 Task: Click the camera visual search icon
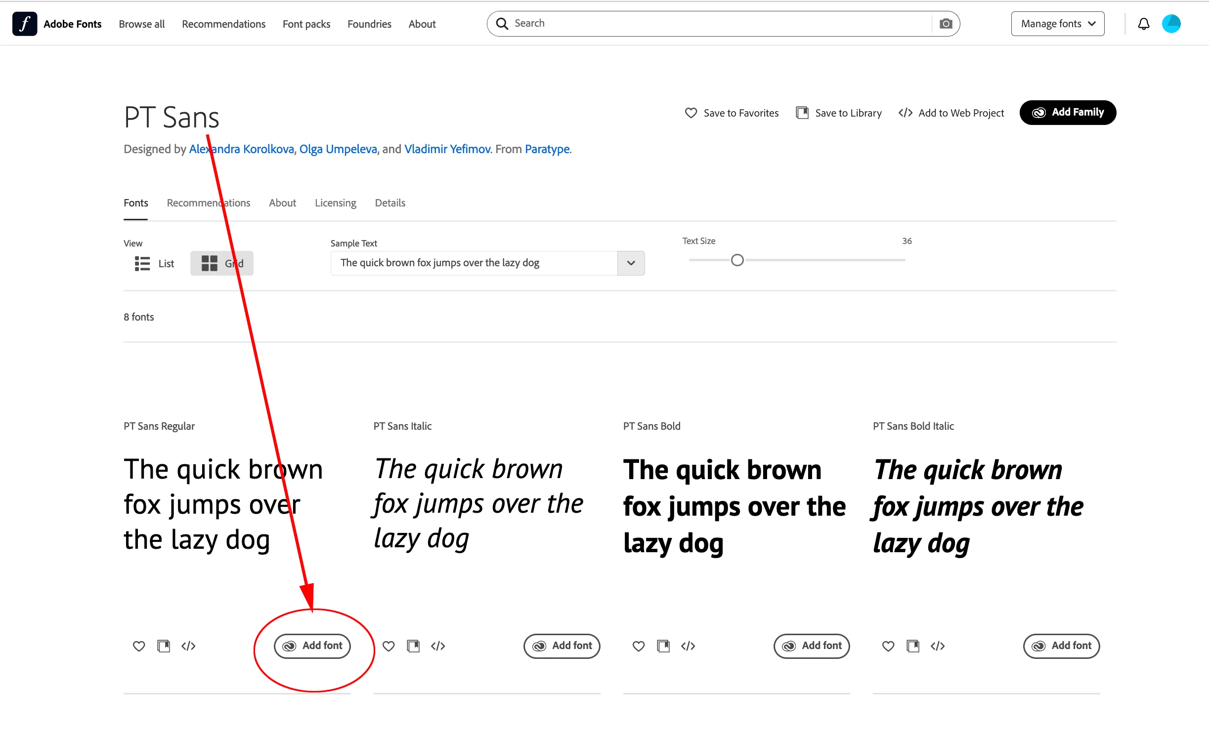[x=946, y=24]
